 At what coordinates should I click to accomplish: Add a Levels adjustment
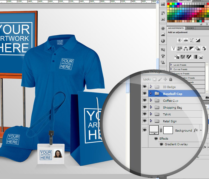[x=186, y=40]
